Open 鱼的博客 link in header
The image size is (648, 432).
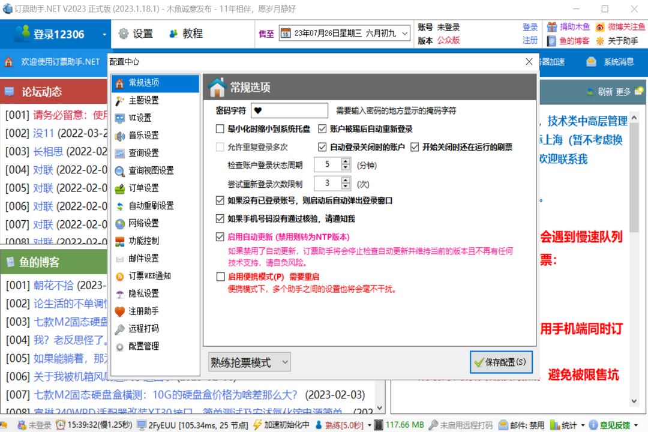(569, 41)
